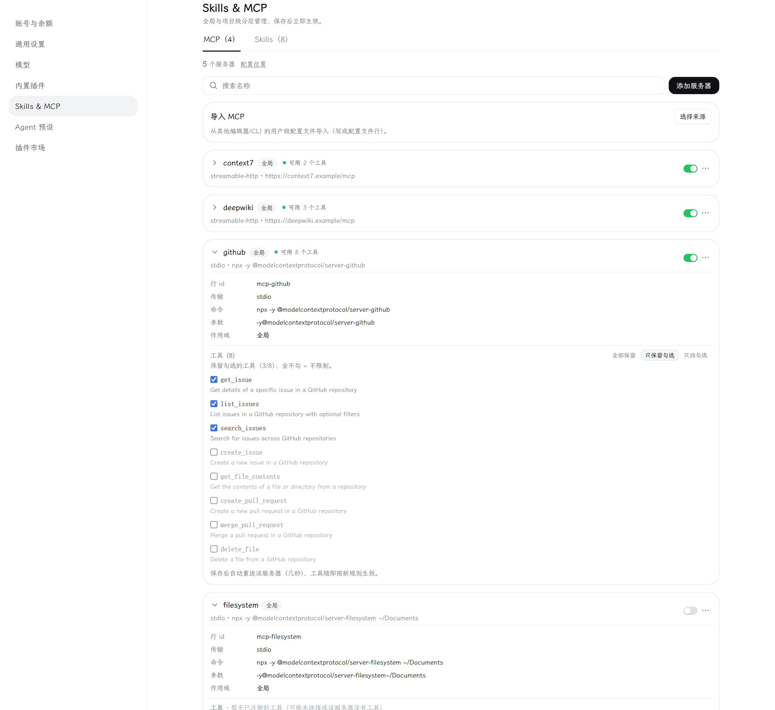775x710 pixels.
Task: Disable the context7 server toggle
Action: click(690, 169)
